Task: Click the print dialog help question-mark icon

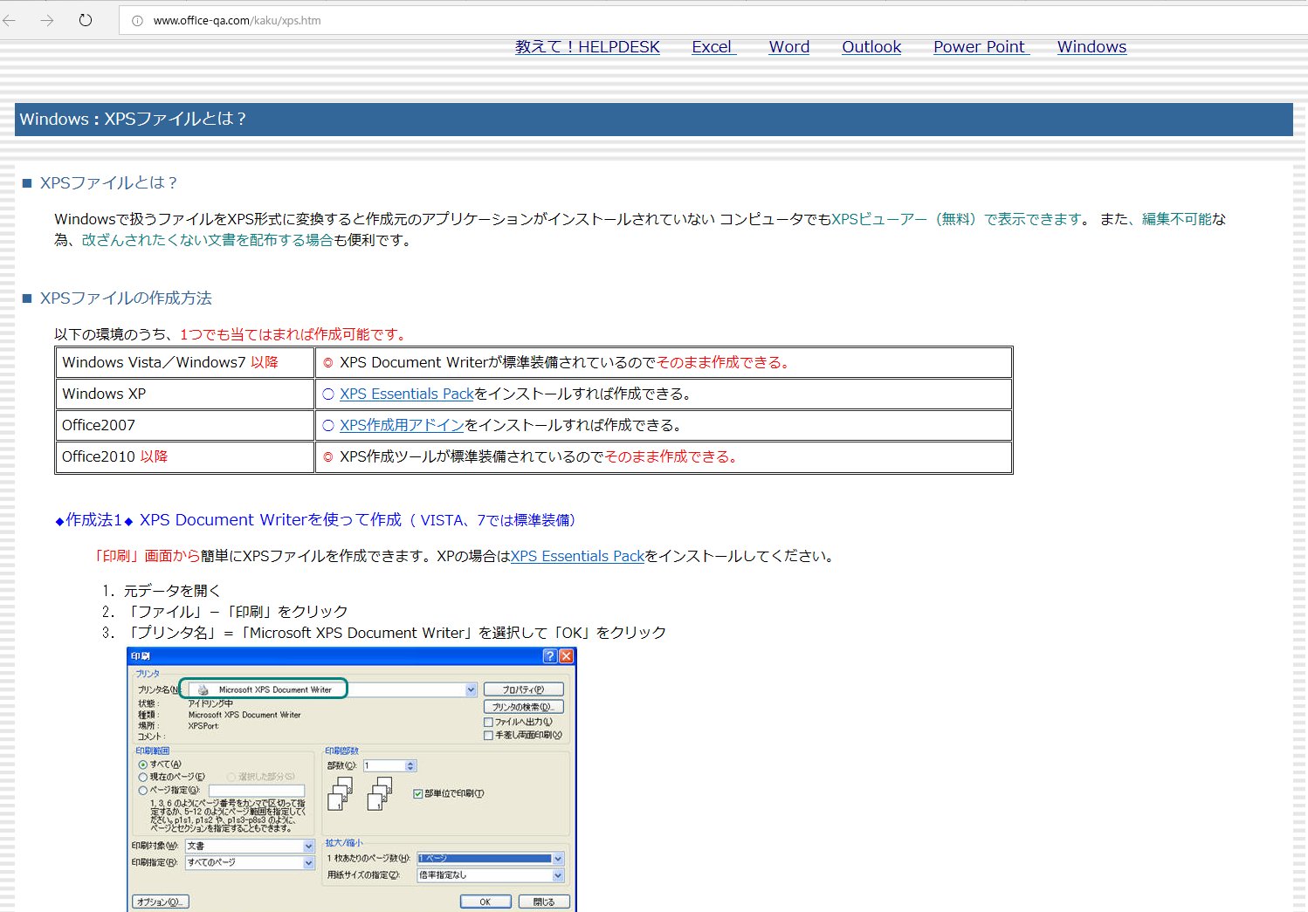Action: (x=550, y=656)
